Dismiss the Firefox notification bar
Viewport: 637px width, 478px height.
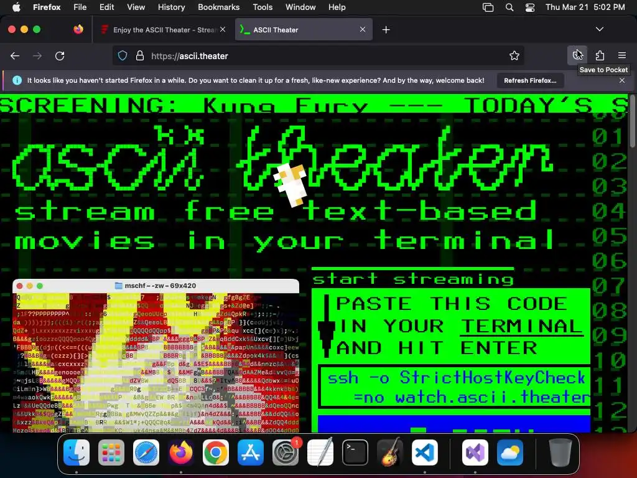click(x=622, y=80)
